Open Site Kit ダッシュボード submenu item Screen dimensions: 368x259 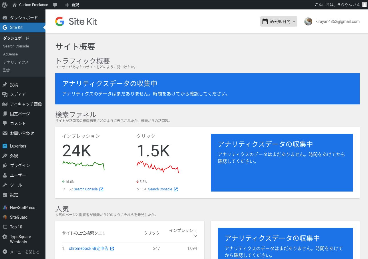point(16,38)
